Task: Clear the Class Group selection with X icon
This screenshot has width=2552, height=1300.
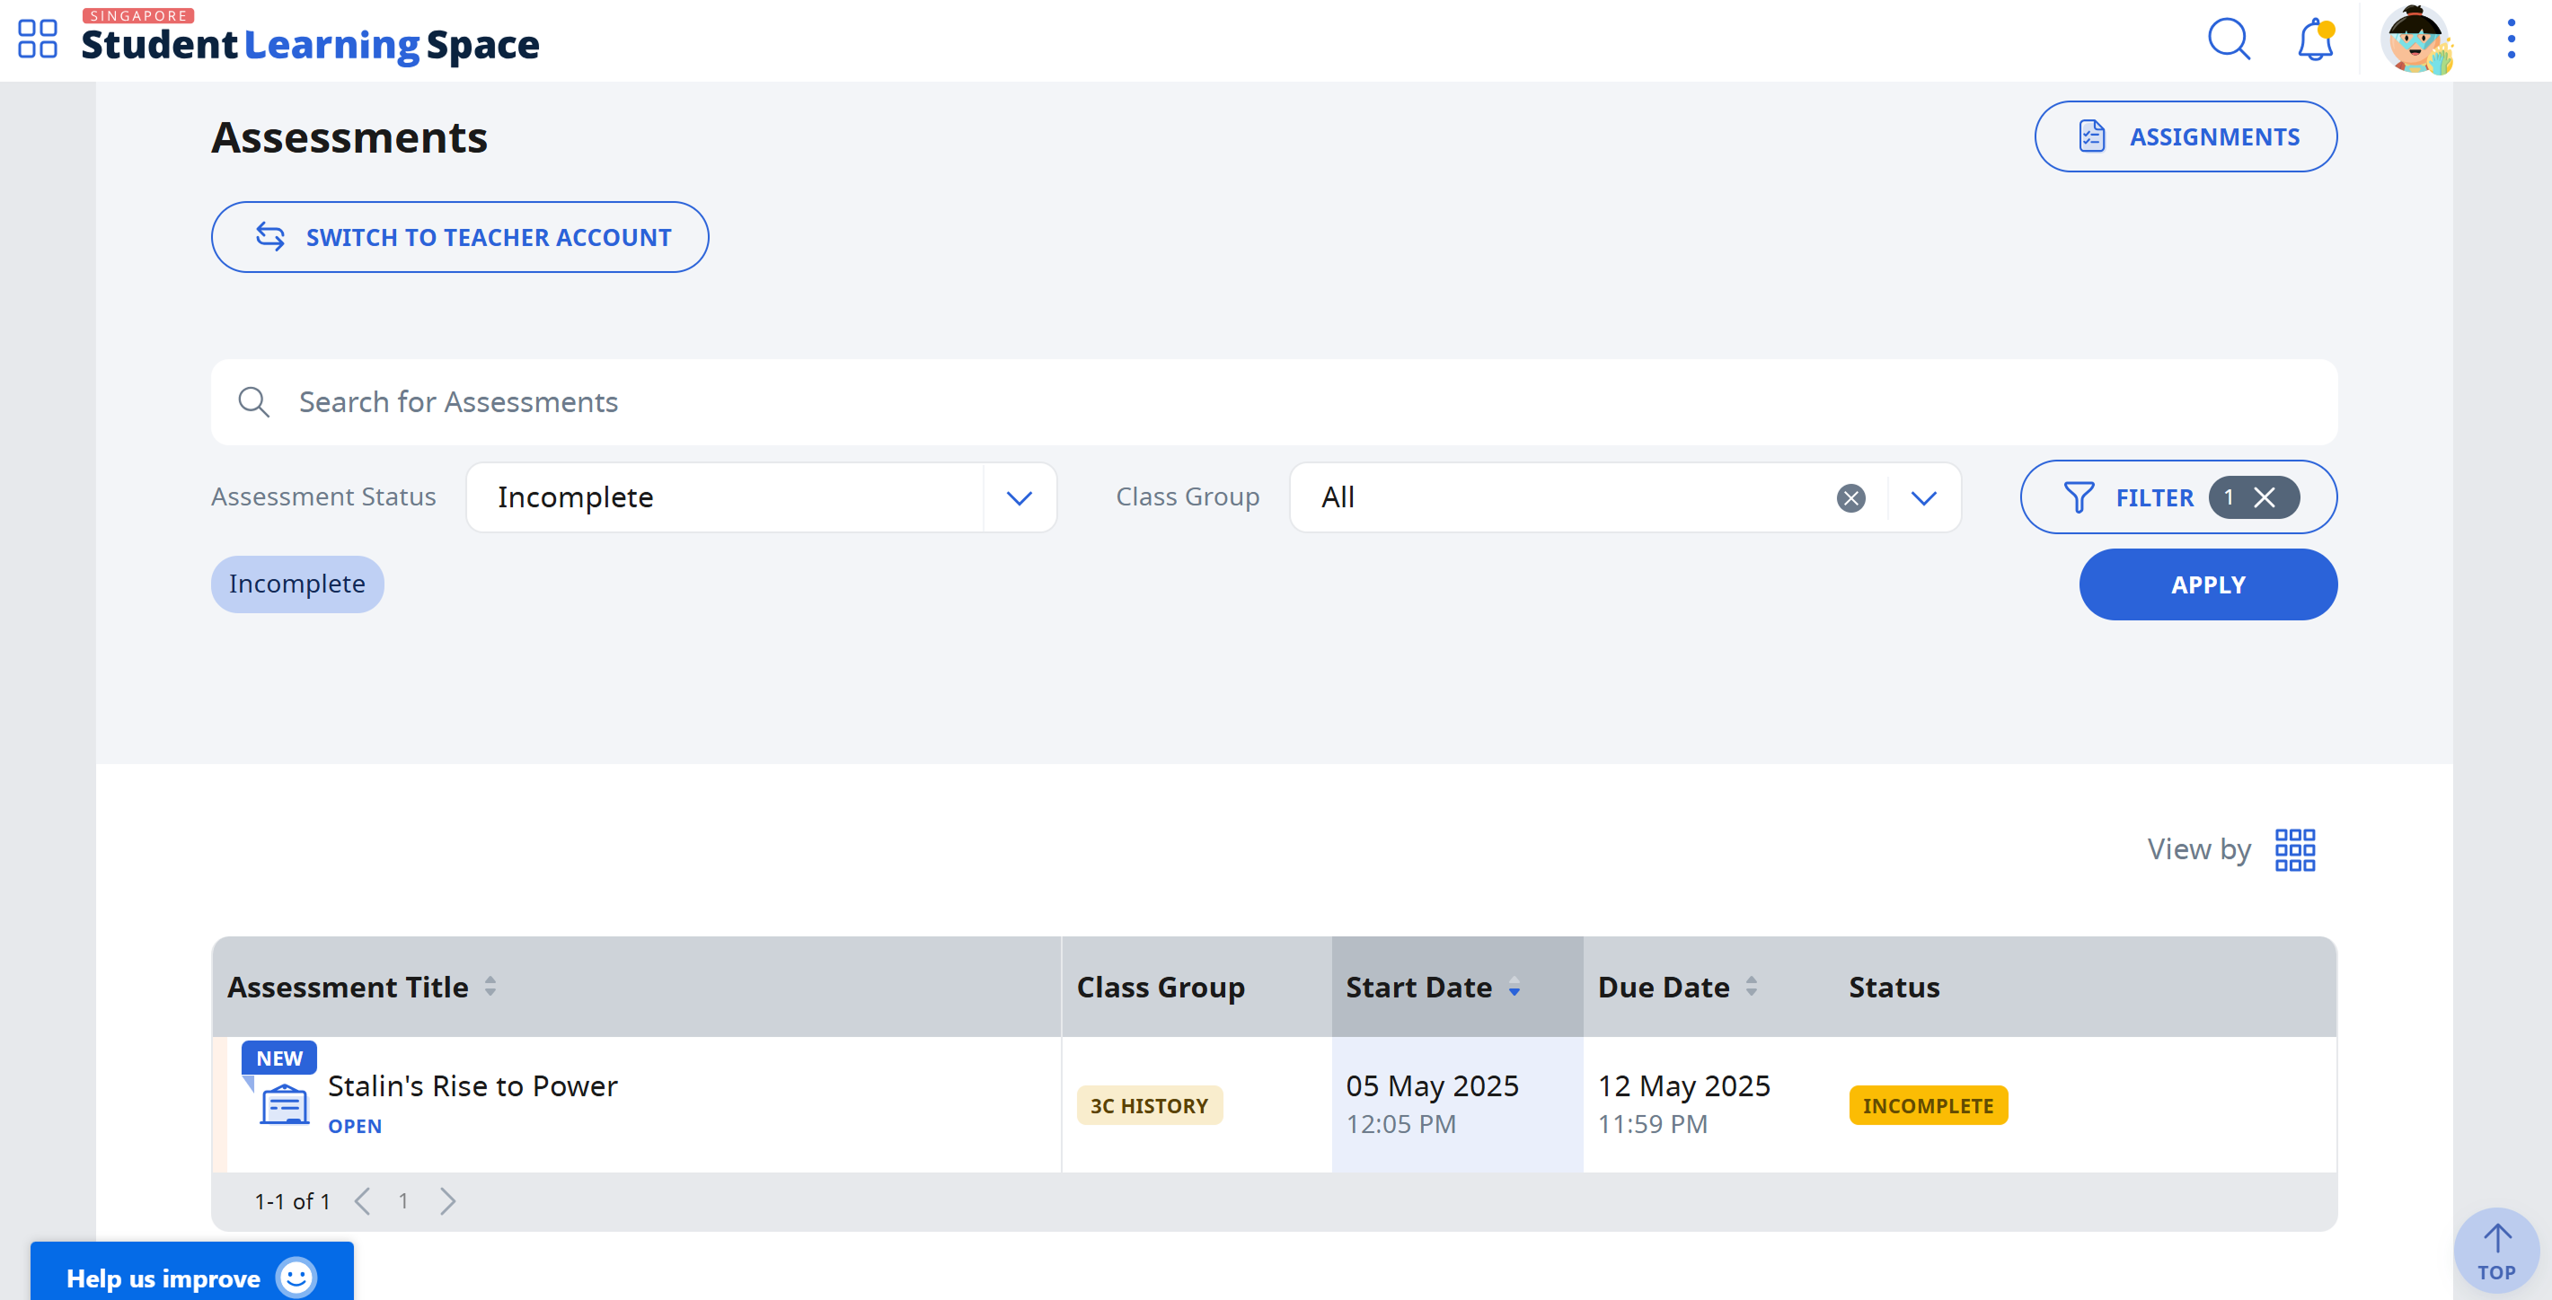Action: tap(1850, 497)
